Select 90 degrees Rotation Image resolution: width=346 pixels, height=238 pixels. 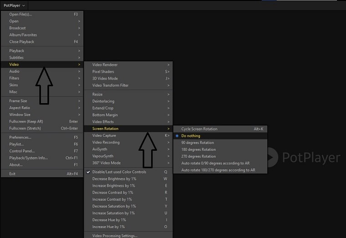pos(220,143)
